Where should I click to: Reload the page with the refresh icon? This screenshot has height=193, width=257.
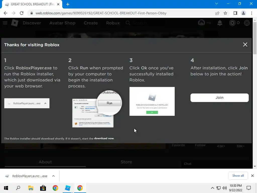point(22,13)
